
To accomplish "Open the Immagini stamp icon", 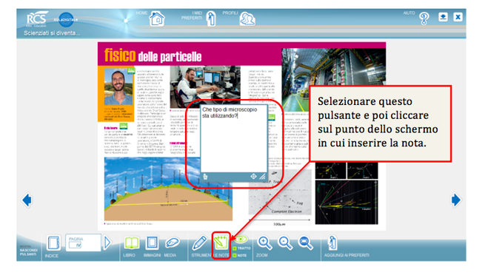I will click(152, 243).
